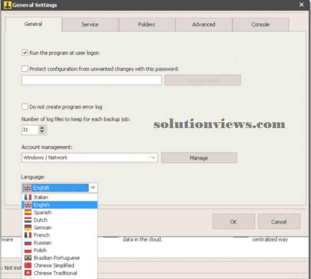The width and height of the screenshot is (311, 279).
Task: Open the Advanced tab
Action: 204,24
